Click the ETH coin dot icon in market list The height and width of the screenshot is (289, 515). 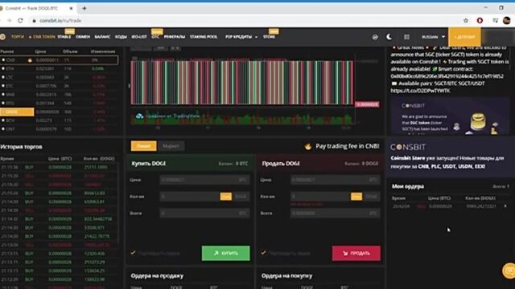(x=3, y=69)
